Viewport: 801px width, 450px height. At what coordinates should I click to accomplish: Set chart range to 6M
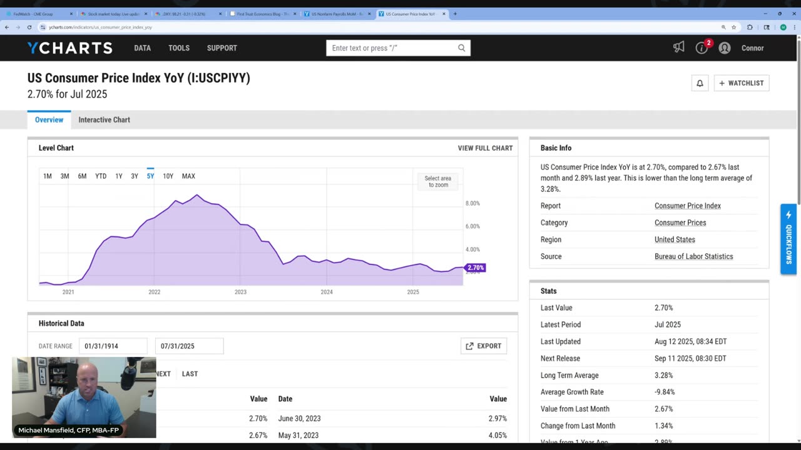82,176
